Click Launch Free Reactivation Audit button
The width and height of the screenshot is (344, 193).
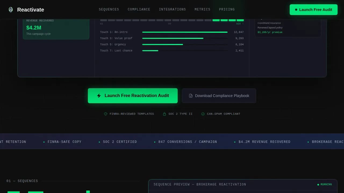133,96
